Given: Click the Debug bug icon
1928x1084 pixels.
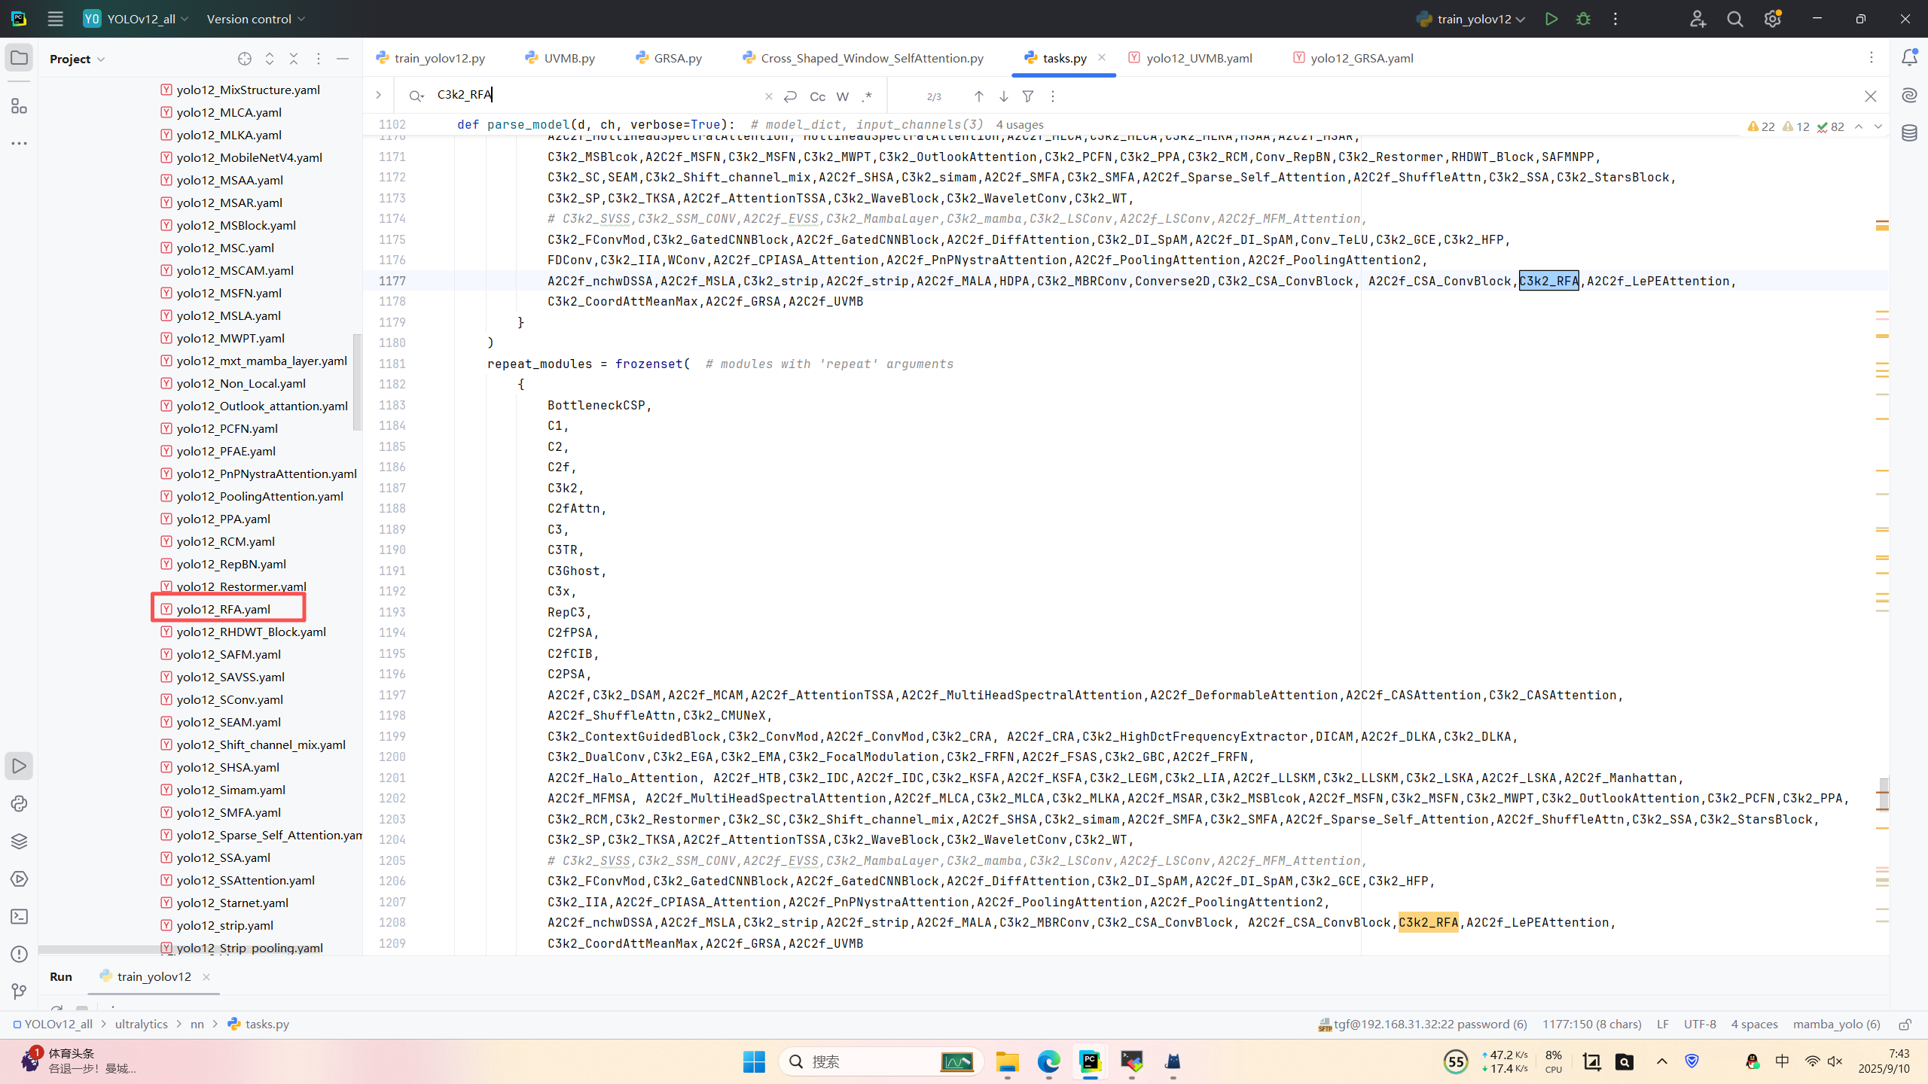Looking at the screenshot, I should [1583, 19].
